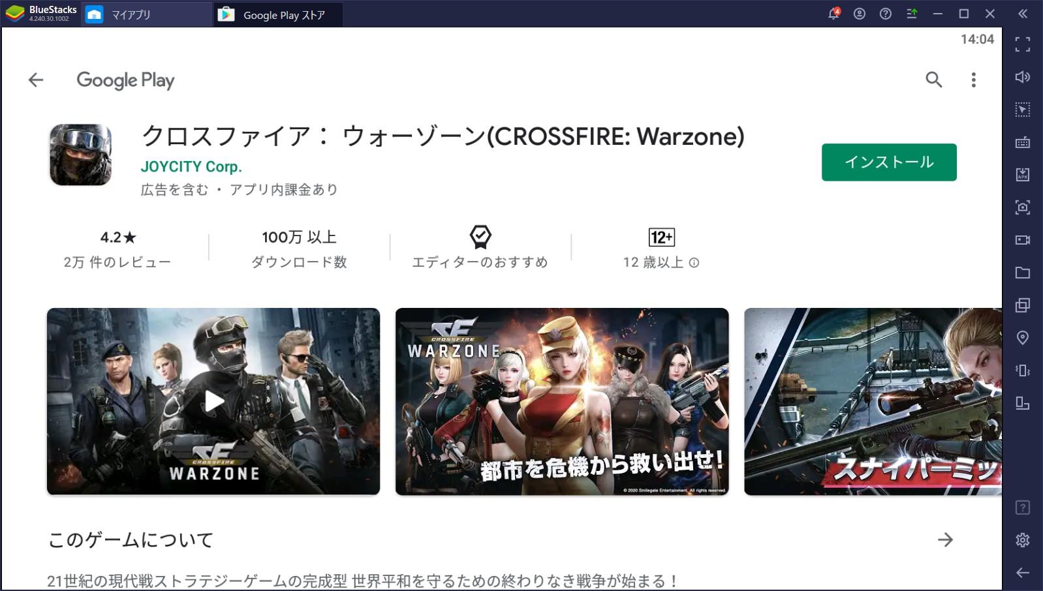Screen dimensions: 1043x591
Task: Click the 14:04 clock
Action: click(x=977, y=39)
